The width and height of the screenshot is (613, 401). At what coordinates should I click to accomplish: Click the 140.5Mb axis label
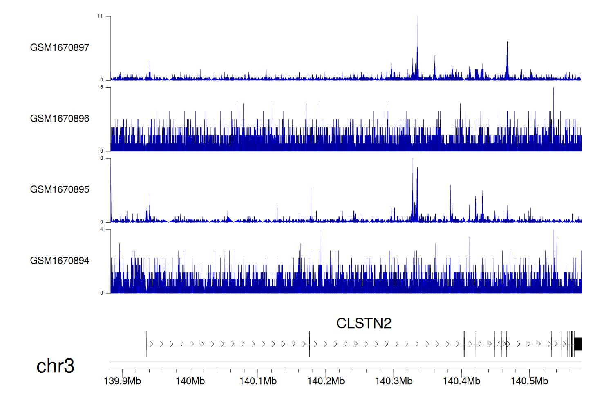pos(529,381)
